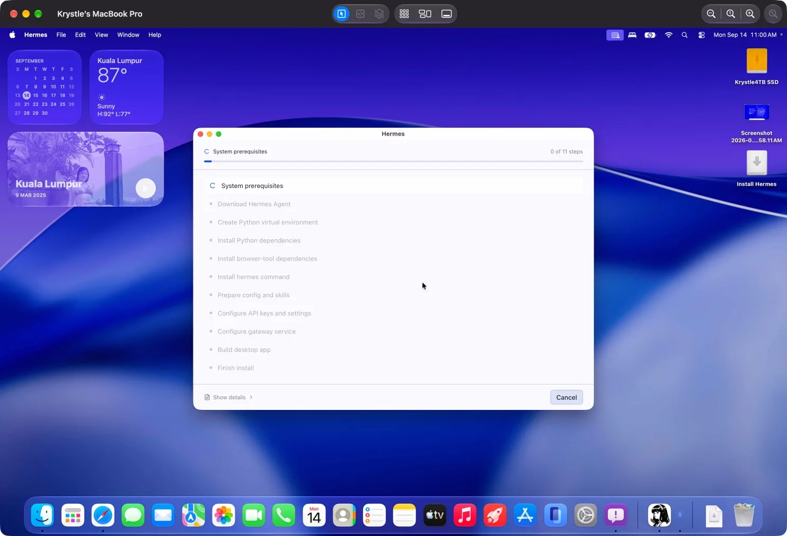
Task: Open the Hermes menu in the menu bar
Action: click(x=36, y=35)
